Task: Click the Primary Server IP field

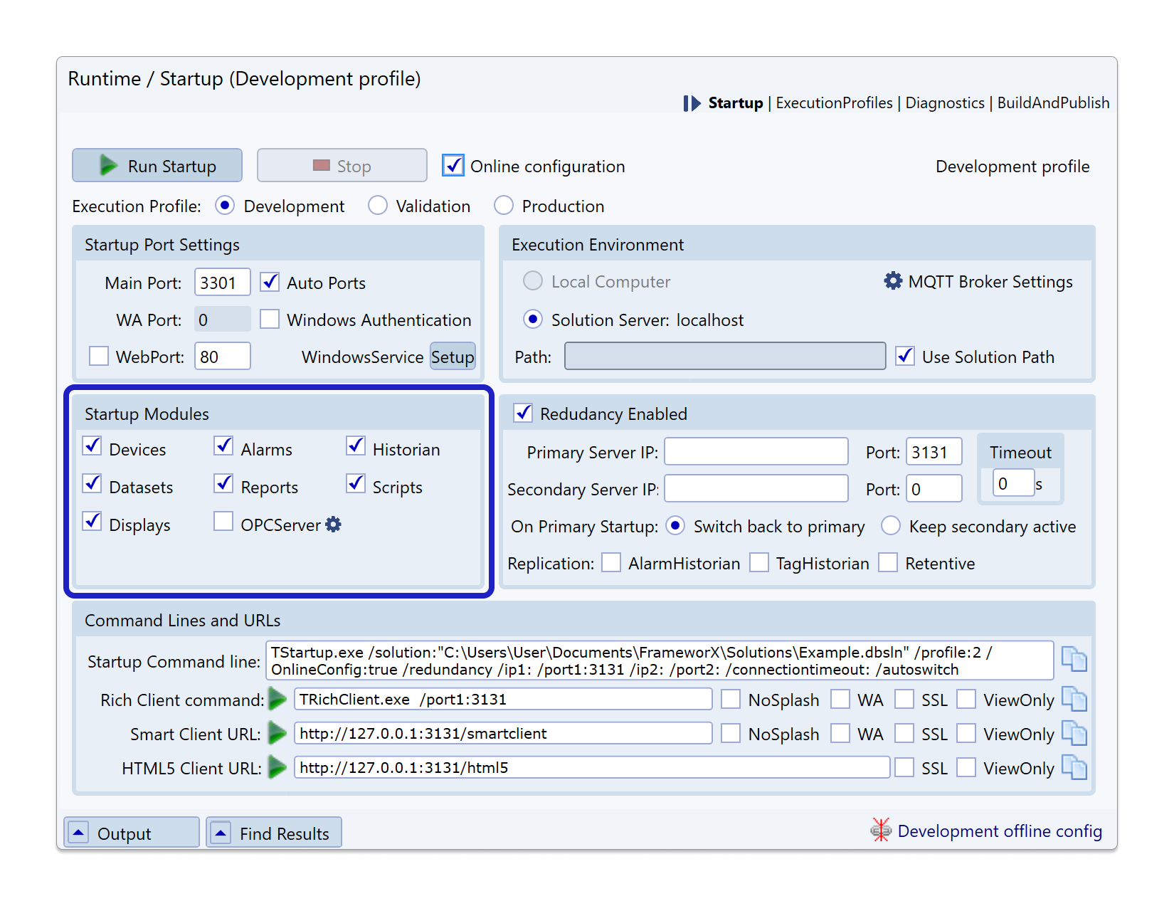Action: point(756,452)
